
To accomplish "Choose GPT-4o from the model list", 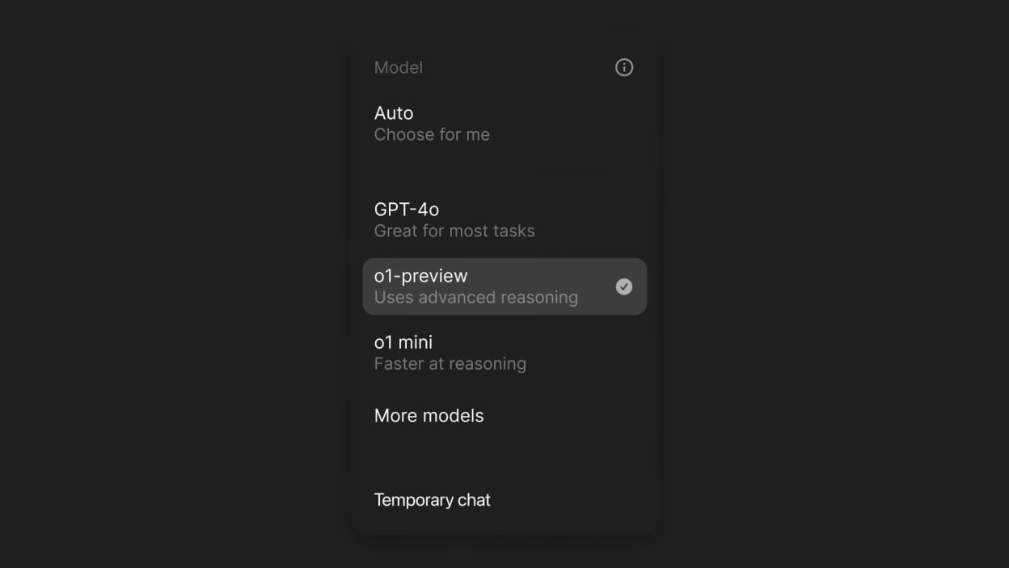I will (x=504, y=219).
